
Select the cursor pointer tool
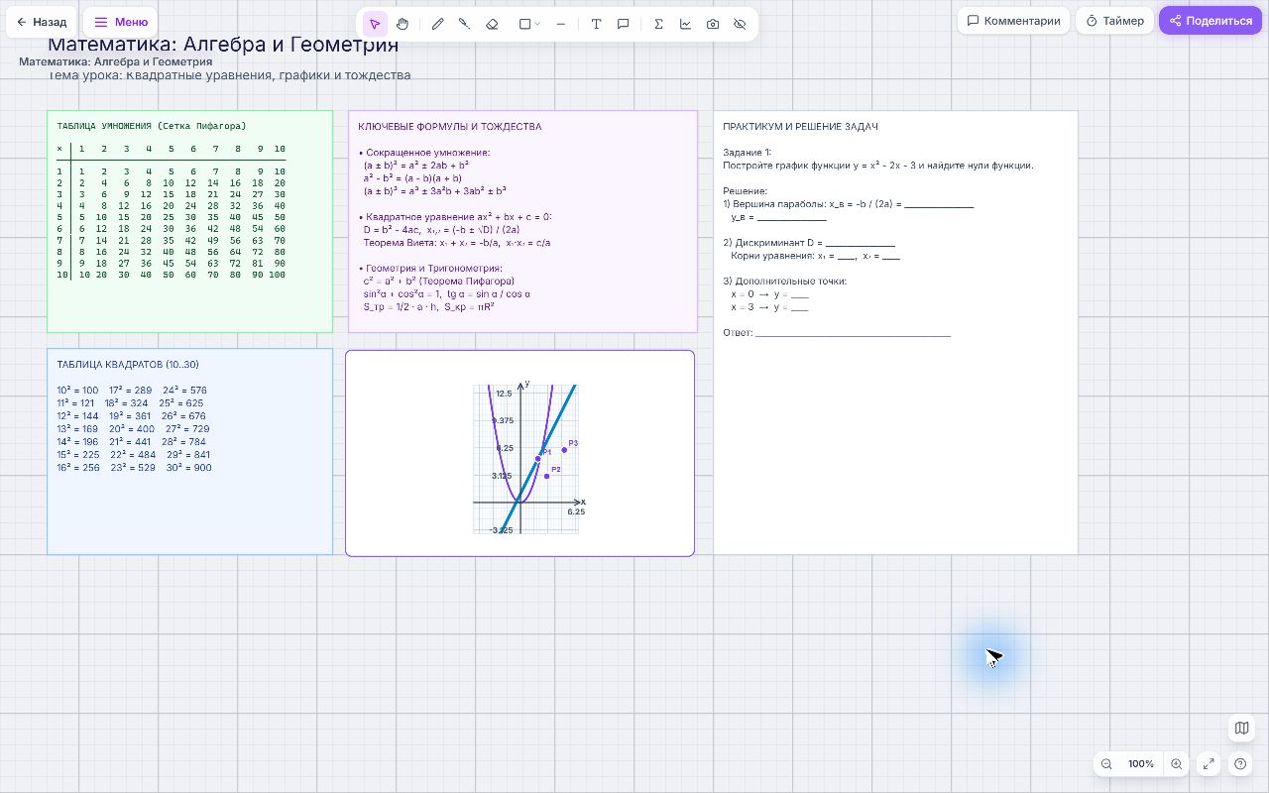click(375, 24)
